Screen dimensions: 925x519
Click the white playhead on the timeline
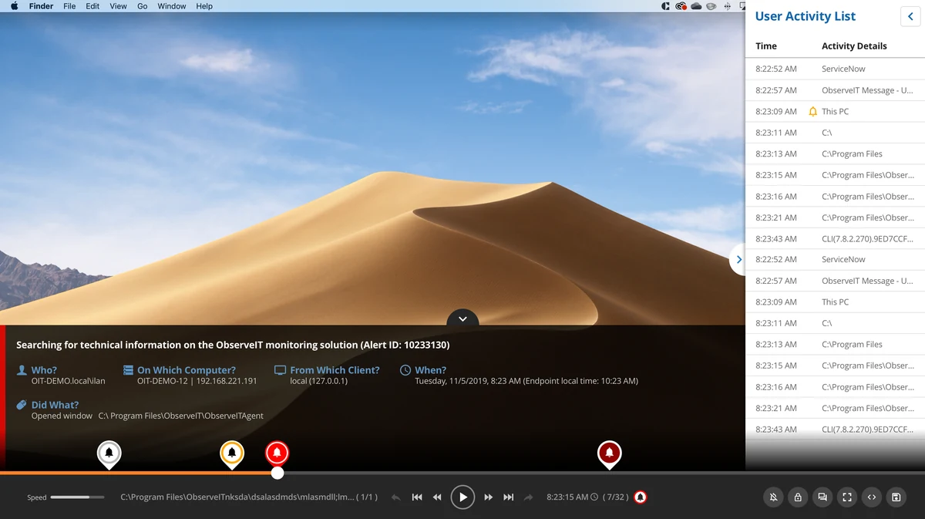pos(277,473)
